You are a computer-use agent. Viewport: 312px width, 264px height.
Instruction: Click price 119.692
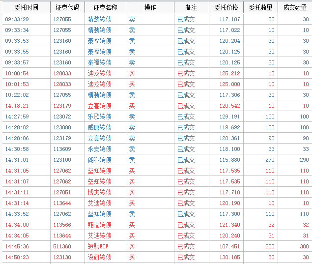pos(230,127)
